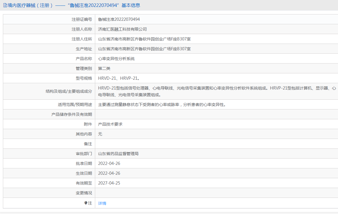Image resolution: width=338 pixels, height=214 pixels.
Task: Click the 审批部门 row label
Action: [84, 154]
